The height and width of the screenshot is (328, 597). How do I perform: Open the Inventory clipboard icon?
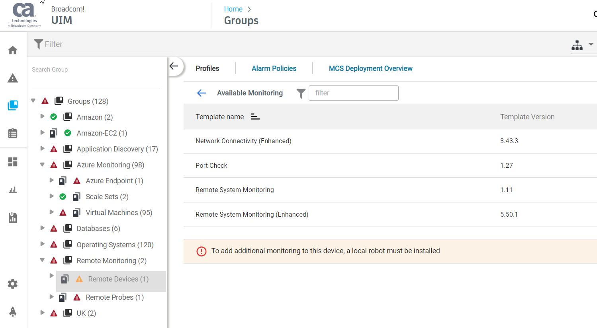click(12, 133)
